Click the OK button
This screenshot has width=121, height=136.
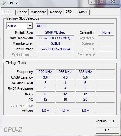click(107, 130)
